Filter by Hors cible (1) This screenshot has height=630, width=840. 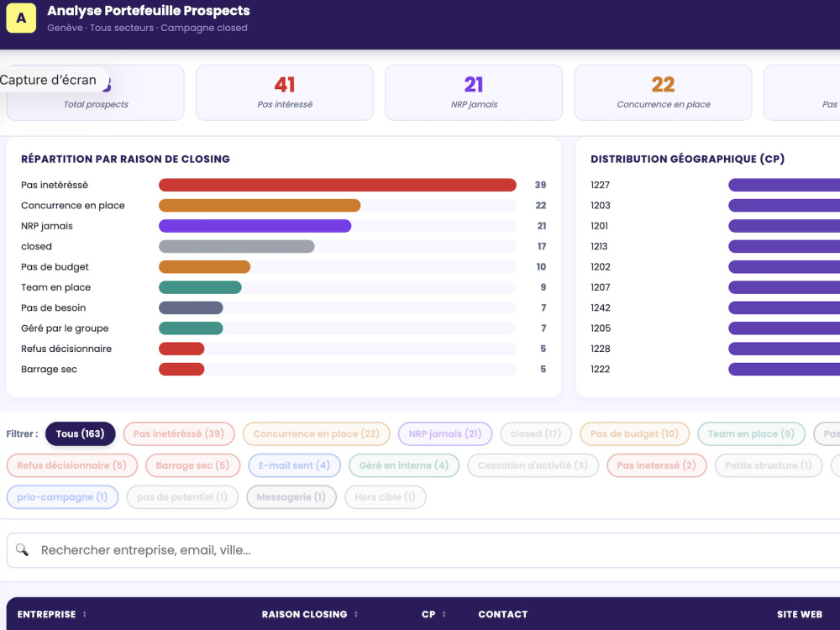pos(386,497)
